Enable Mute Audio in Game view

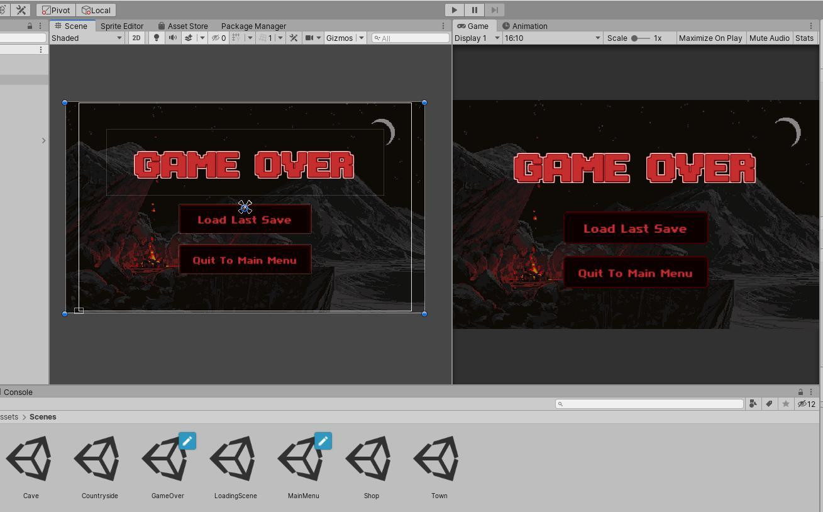769,38
